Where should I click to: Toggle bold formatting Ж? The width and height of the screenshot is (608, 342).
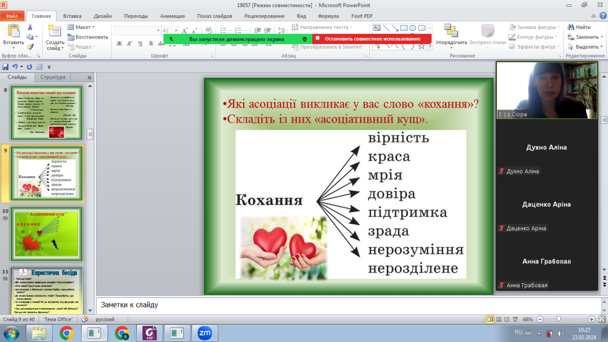(119, 44)
